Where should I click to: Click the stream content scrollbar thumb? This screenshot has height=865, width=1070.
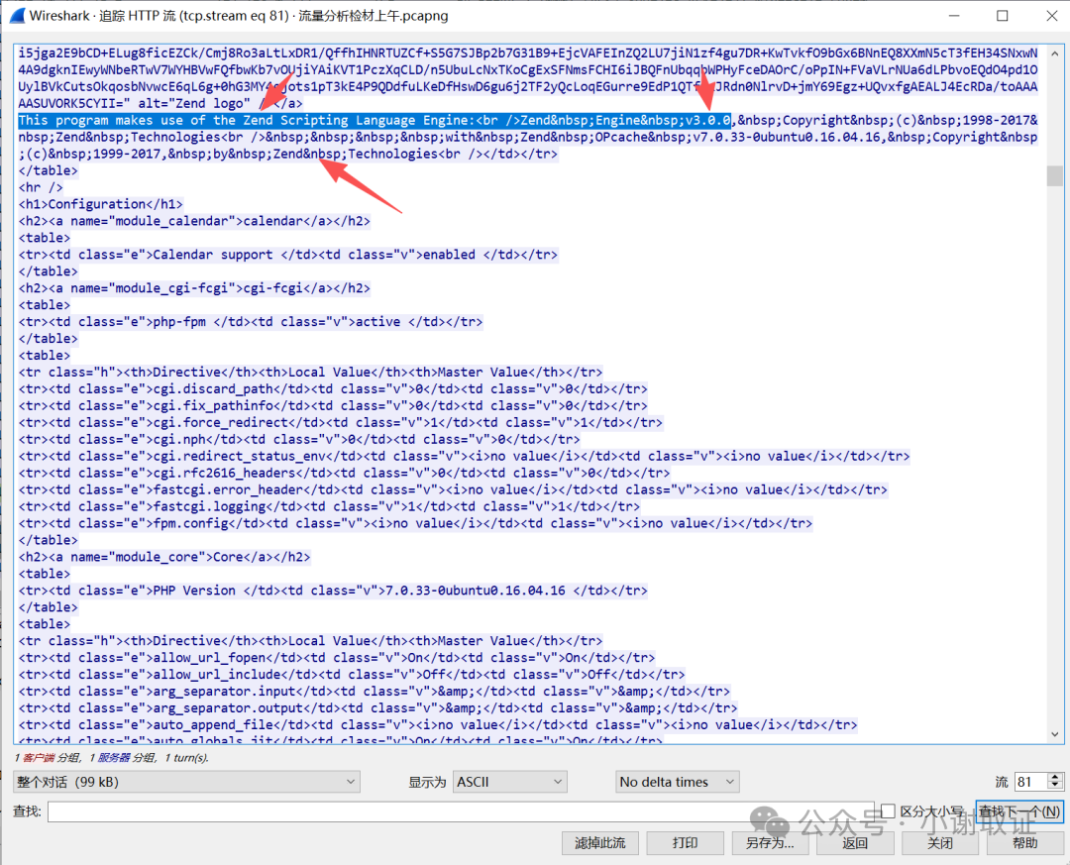click(1054, 175)
